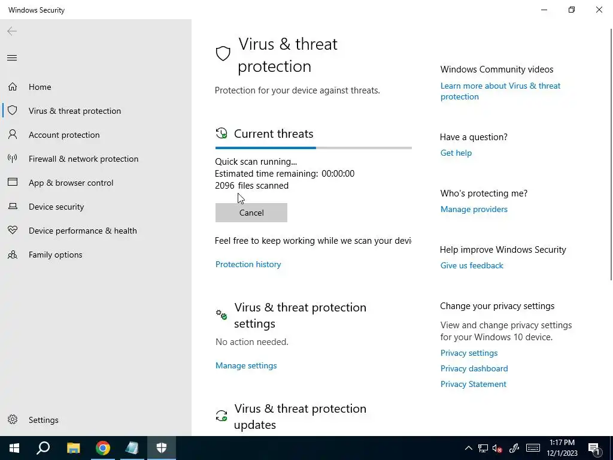Select Virus & threat protection sidebar item

coord(96,111)
